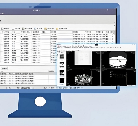Select the fourth dark series thumbnail
Image resolution: width=138 pixels, height=126 pixels.
[62, 80]
